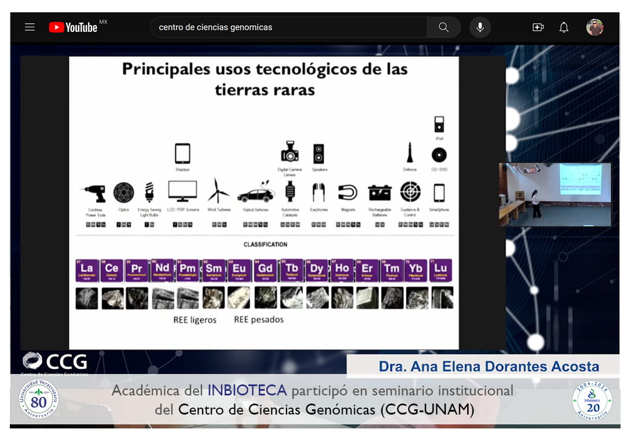Screen dimensions: 631x440
Task: Click the Inbioteca 20 Aniversario logo
Action: tap(592, 401)
